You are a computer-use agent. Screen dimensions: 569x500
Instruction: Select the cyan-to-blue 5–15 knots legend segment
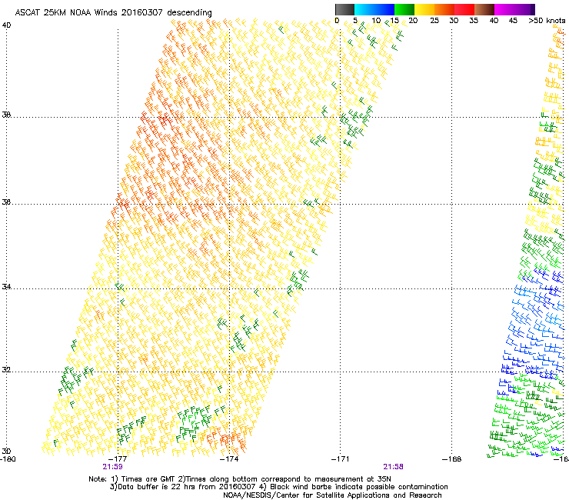pyautogui.click(x=374, y=9)
